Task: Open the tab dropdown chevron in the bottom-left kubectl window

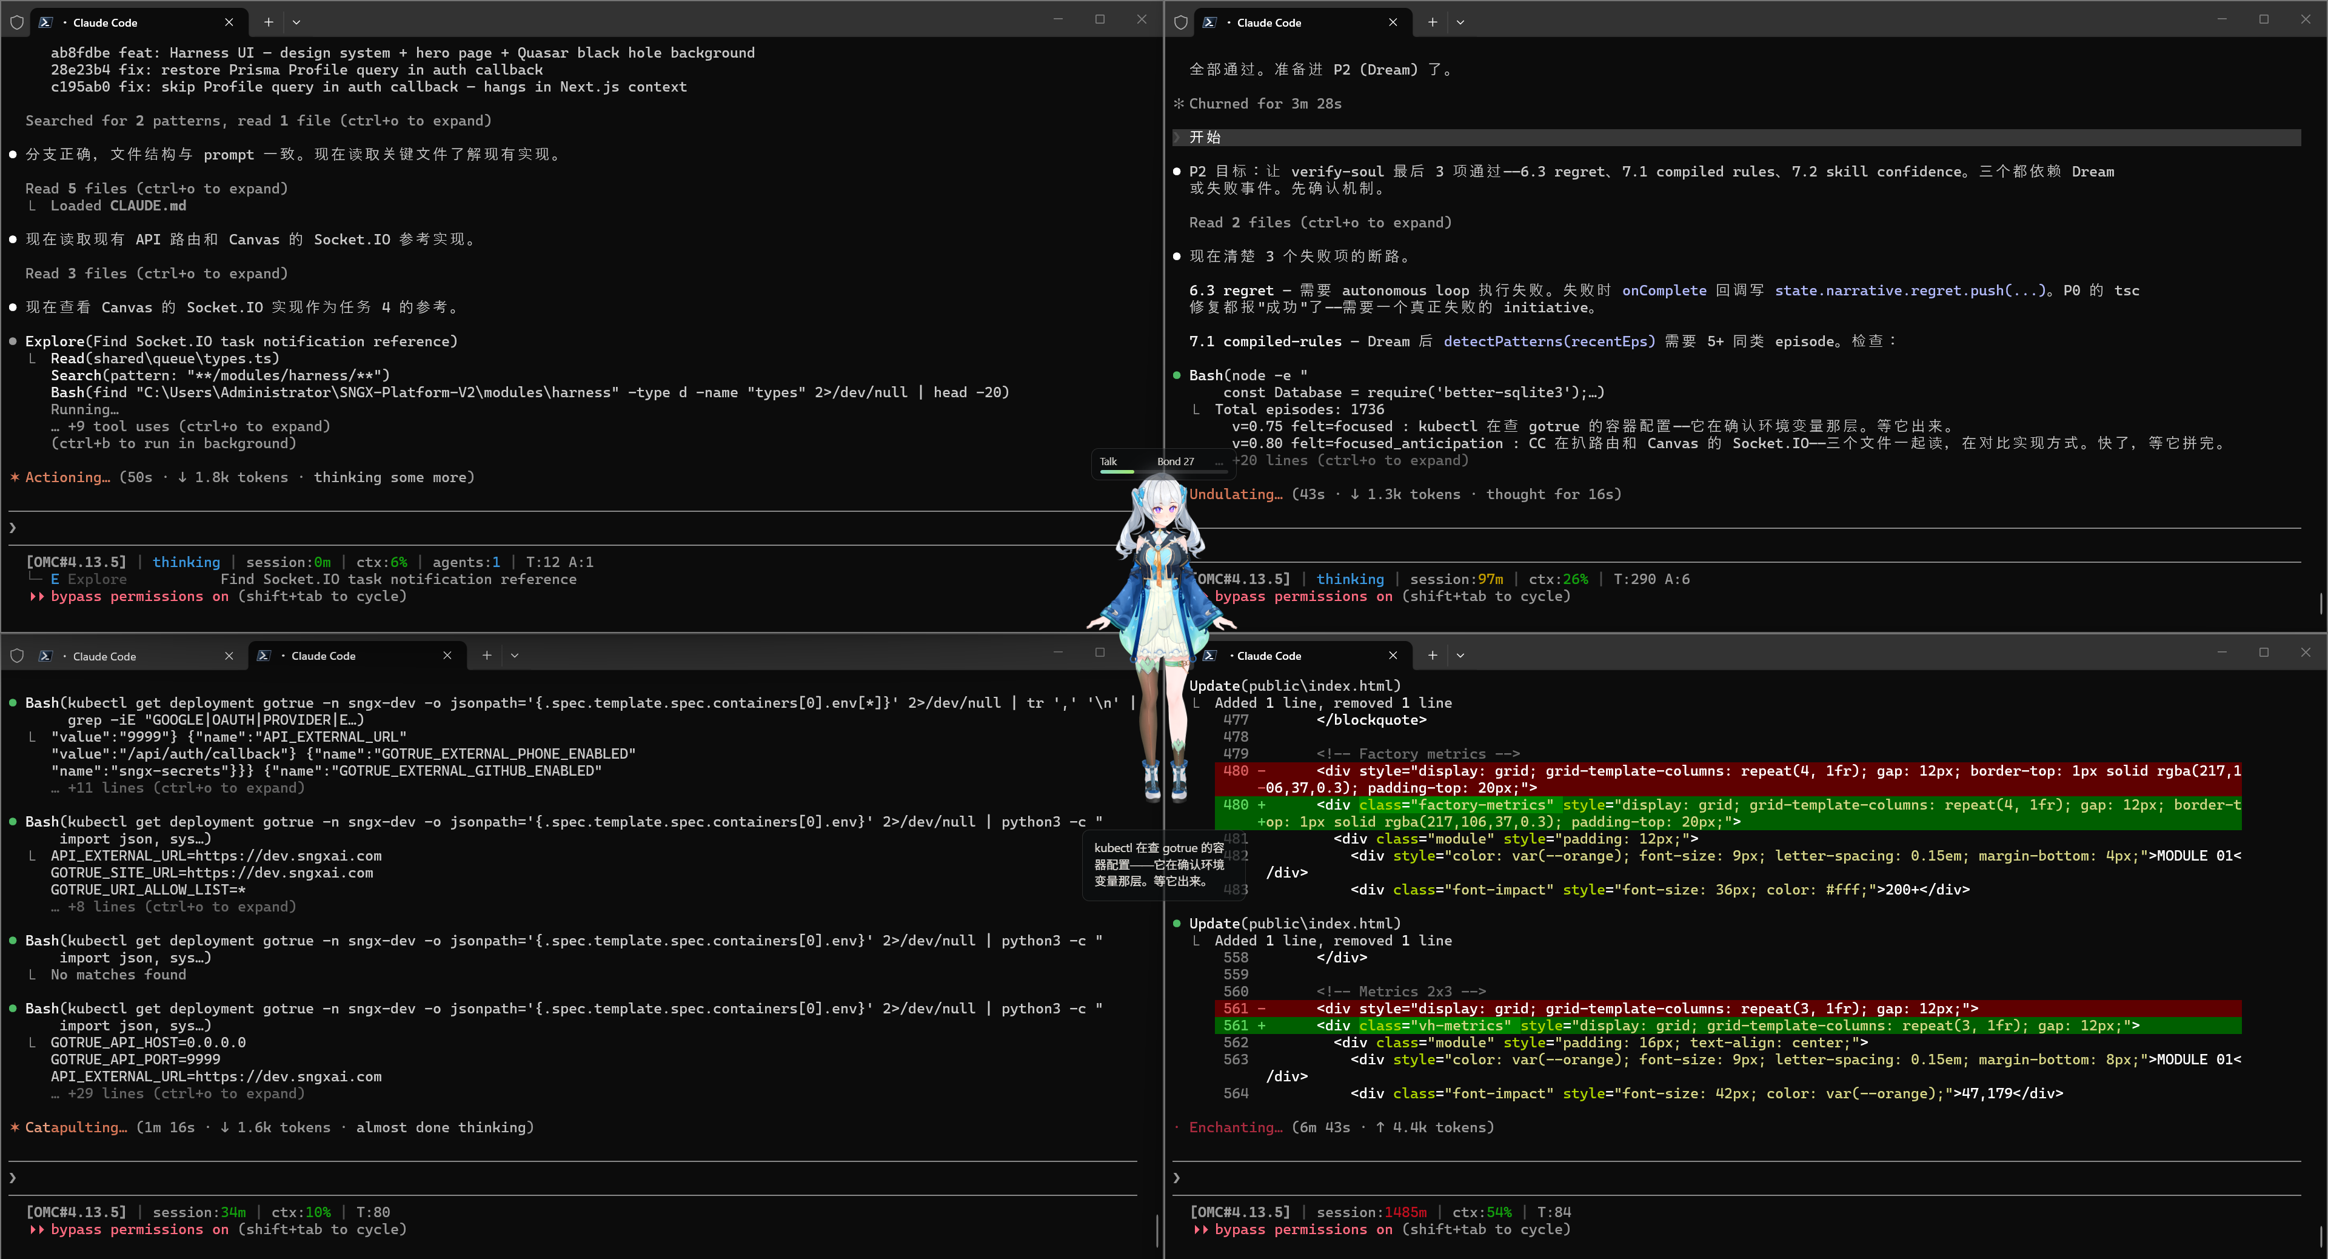Action: (x=514, y=656)
